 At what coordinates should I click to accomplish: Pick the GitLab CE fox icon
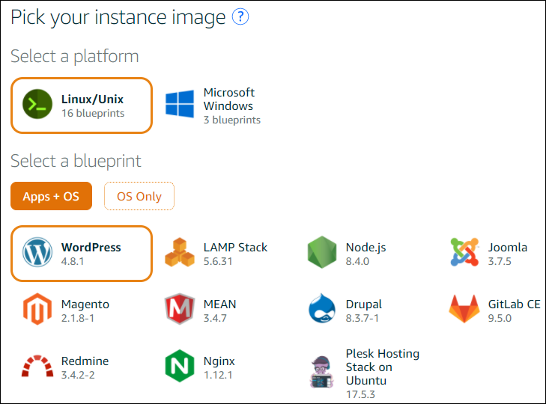click(x=464, y=310)
